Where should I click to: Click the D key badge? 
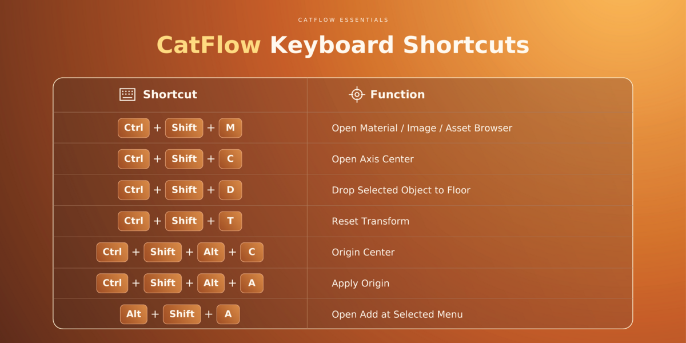[230, 190]
